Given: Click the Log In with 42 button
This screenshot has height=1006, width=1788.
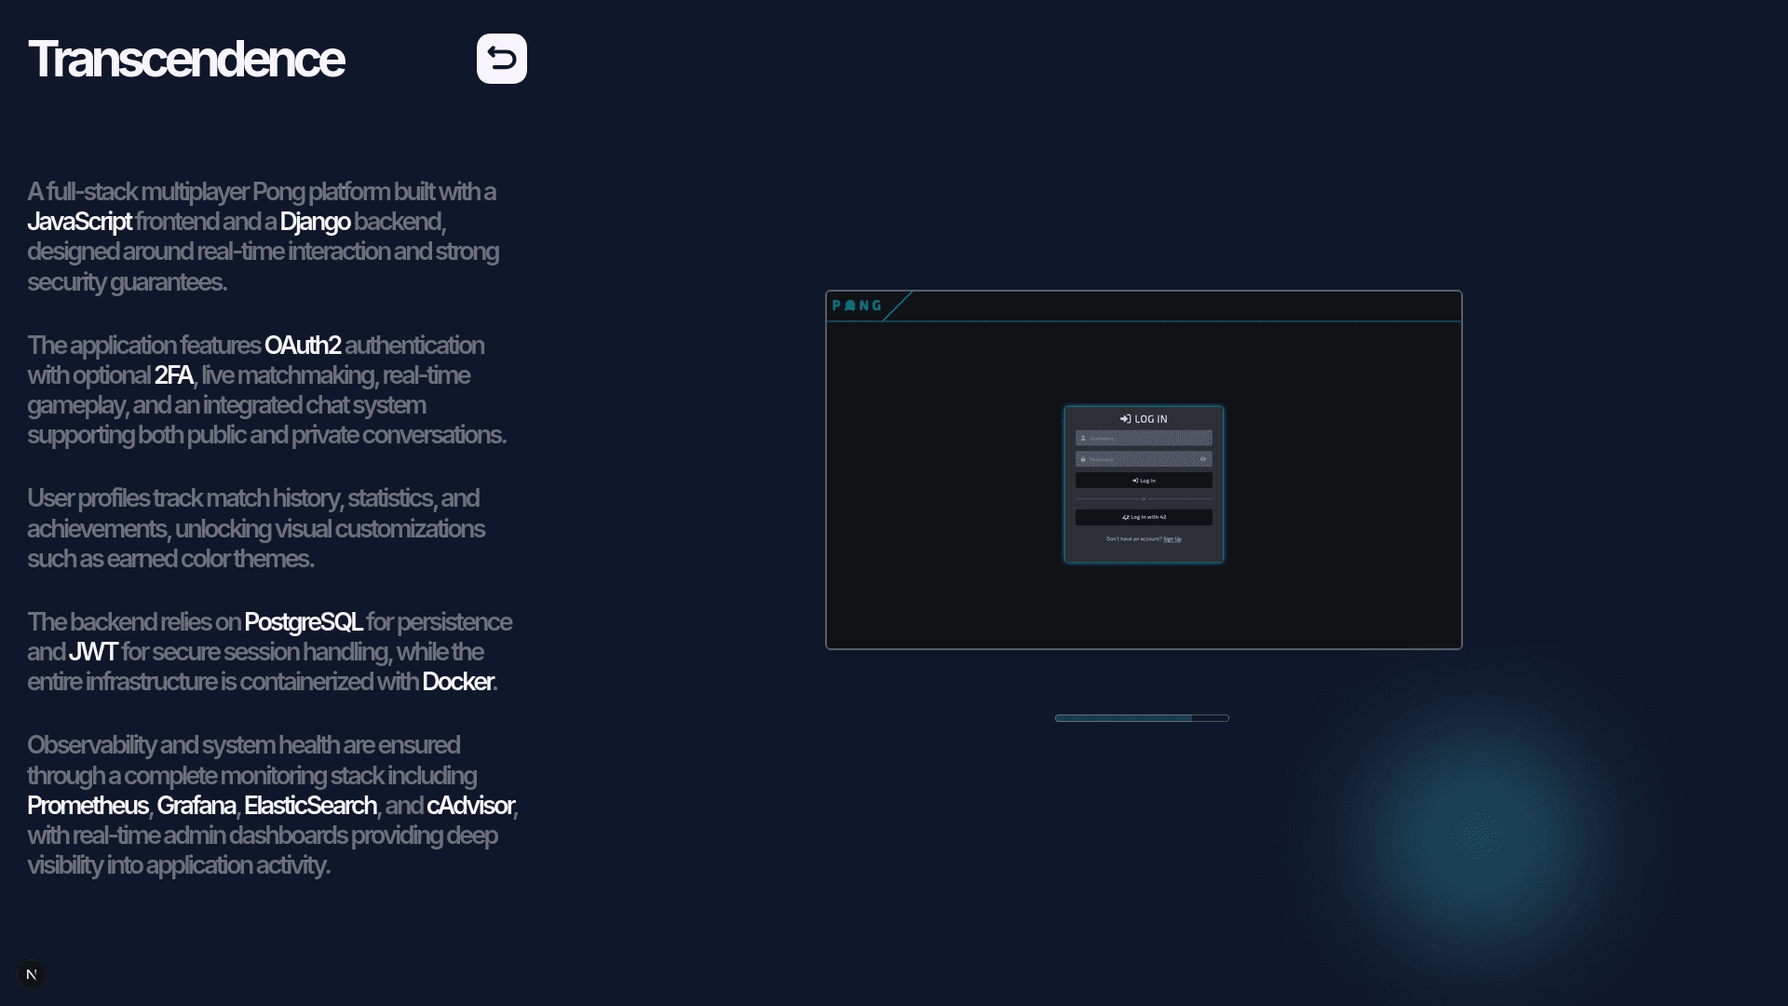Looking at the screenshot, I should (x=1144, y=517).
